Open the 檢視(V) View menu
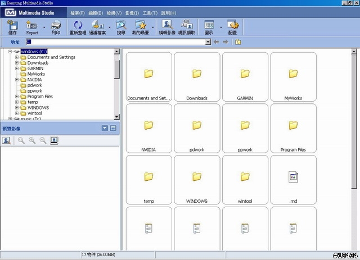The width and height of the screenshot is (360, 260). pos(114,13)
